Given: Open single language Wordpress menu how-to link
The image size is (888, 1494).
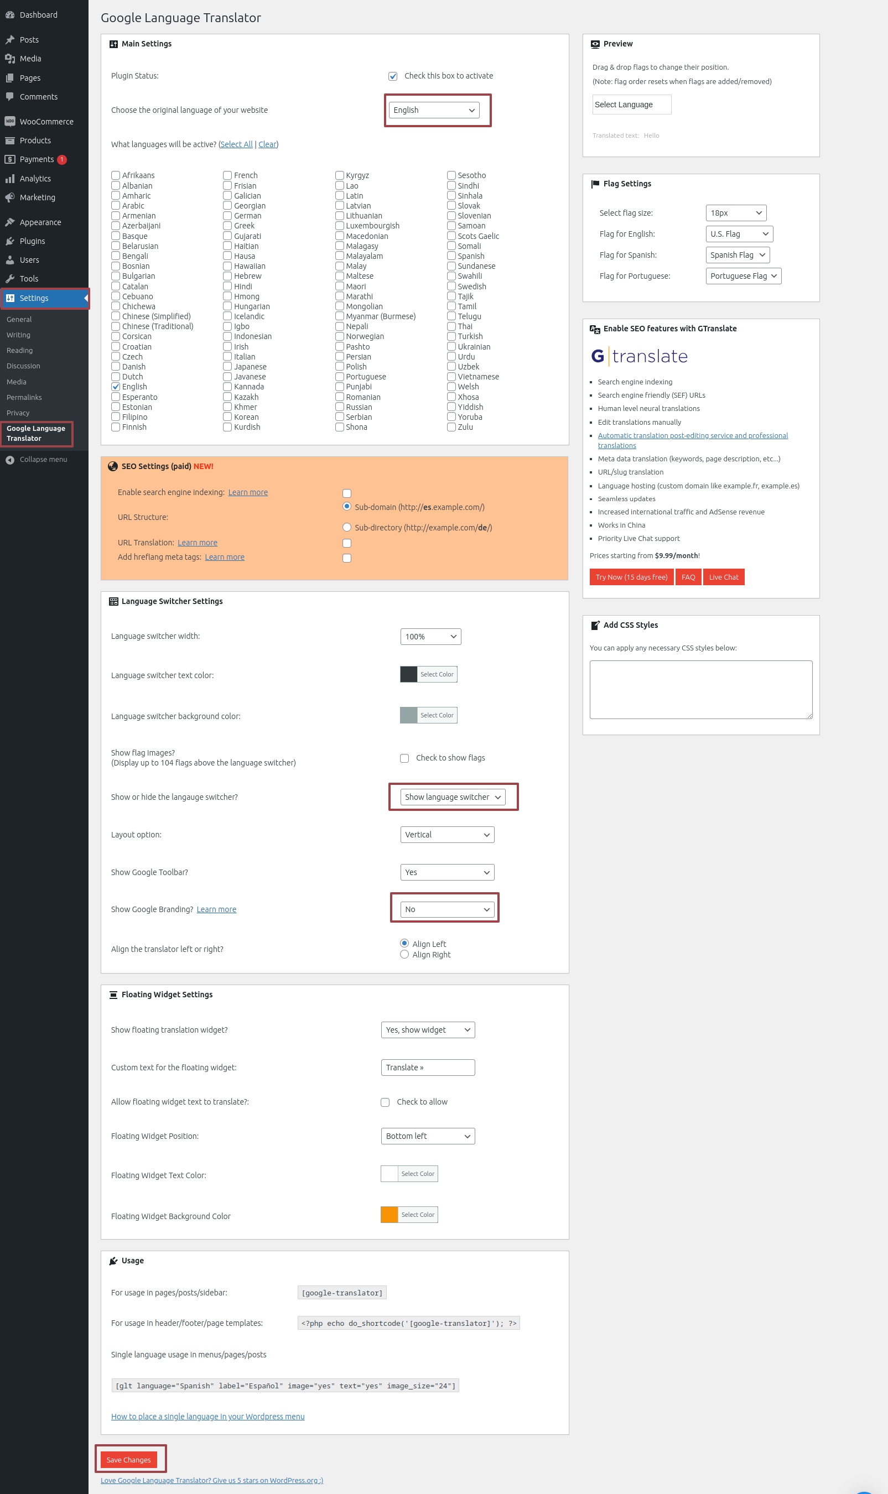Looking at the screenshot, I should pyautogui.click(x=207, y=1416).
